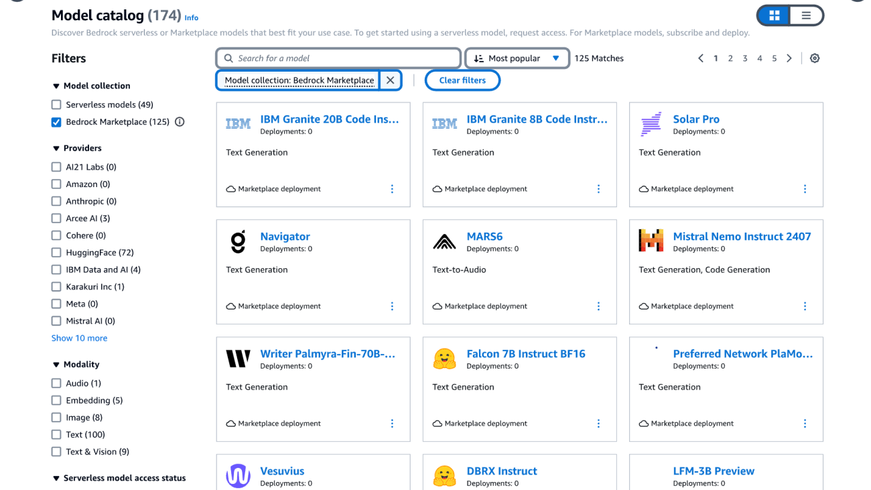Check the Audio modality filter

click(x=56, y=383)
